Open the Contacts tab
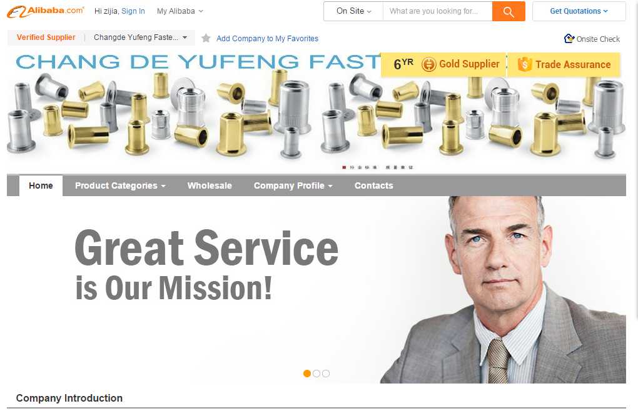The image size is (638, 411). click(374, 186)
